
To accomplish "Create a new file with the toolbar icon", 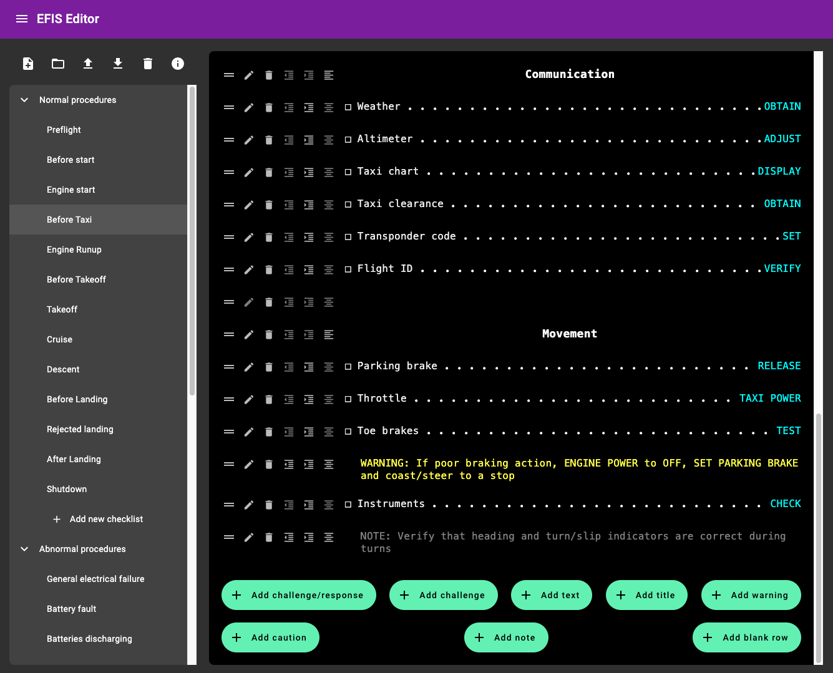I will click(x=28, y=64).
